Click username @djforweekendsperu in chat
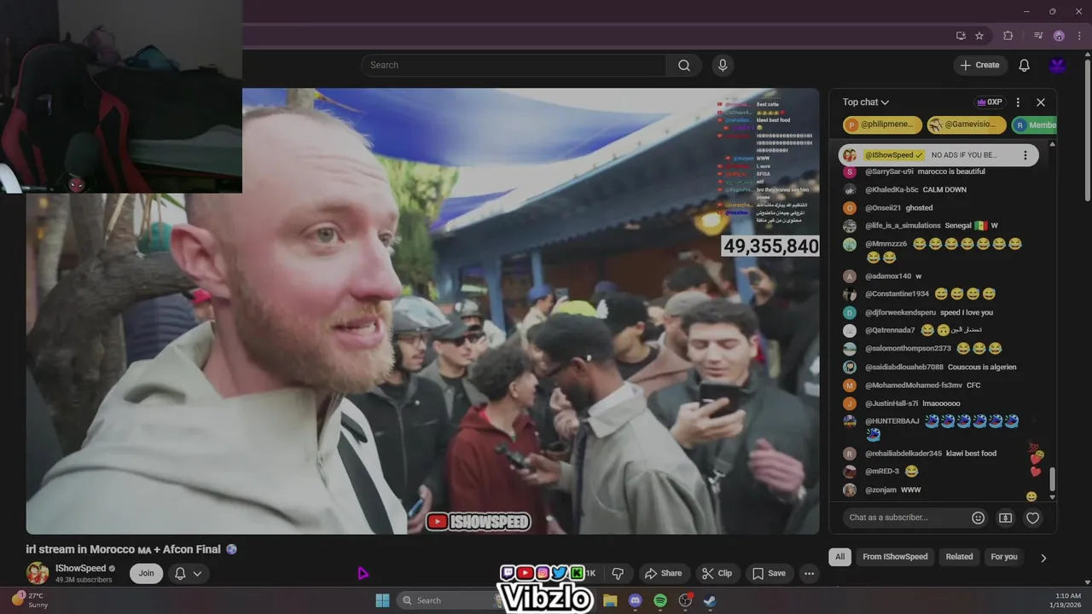Screen dimensions: 1092x614 tap(900, 313)
